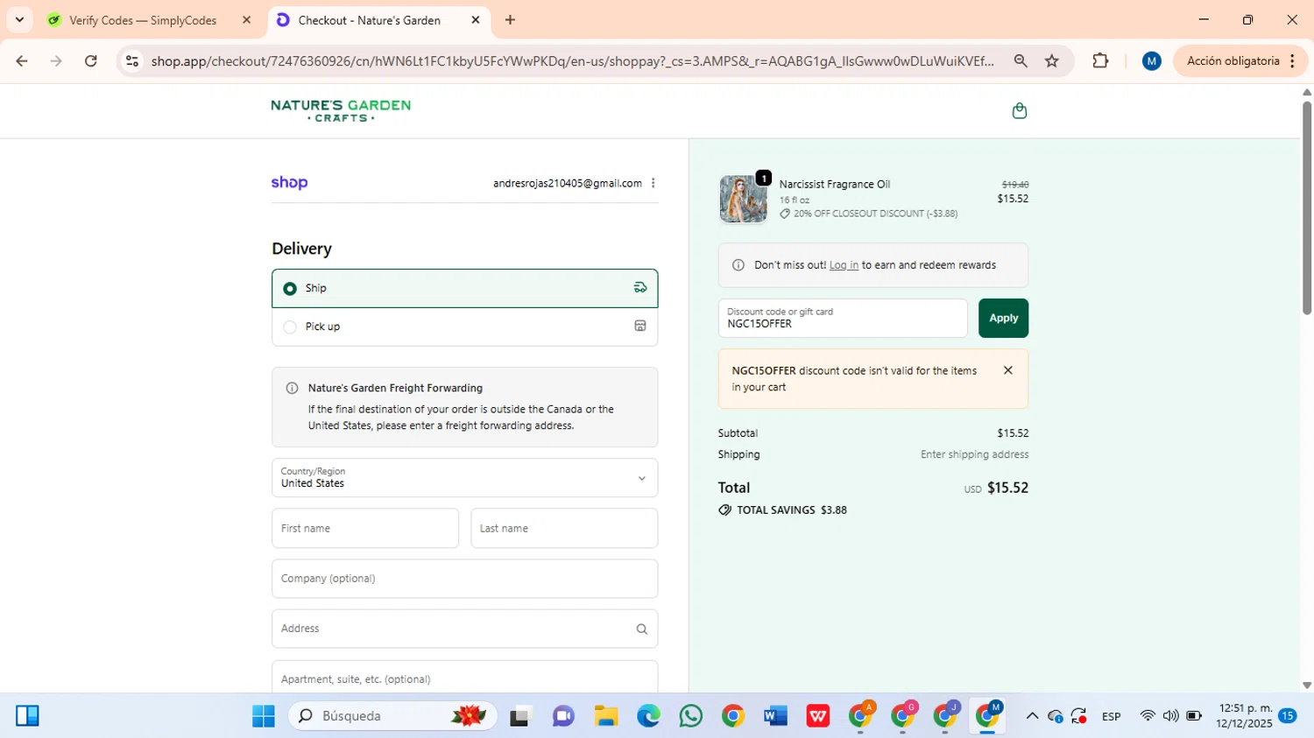This screenshot has height=738, width=1314.
Task: Expand the Country/Region dropdown
Action: (464, 478)
